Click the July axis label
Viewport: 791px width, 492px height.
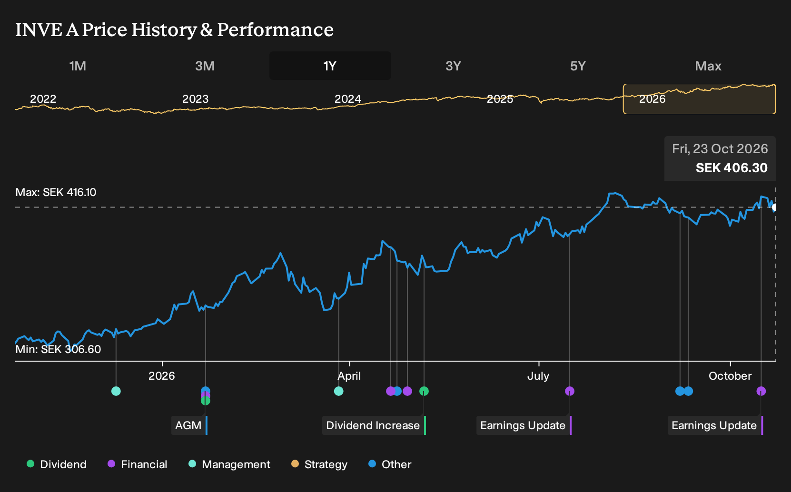pyautogui.click(x=538, y=376)
